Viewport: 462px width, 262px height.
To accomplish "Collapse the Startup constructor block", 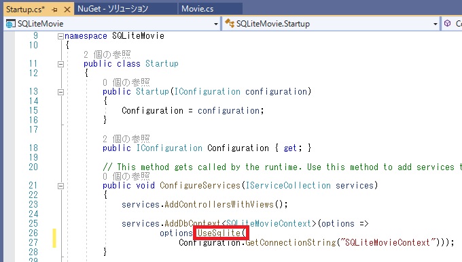I will tap(60, 92).
